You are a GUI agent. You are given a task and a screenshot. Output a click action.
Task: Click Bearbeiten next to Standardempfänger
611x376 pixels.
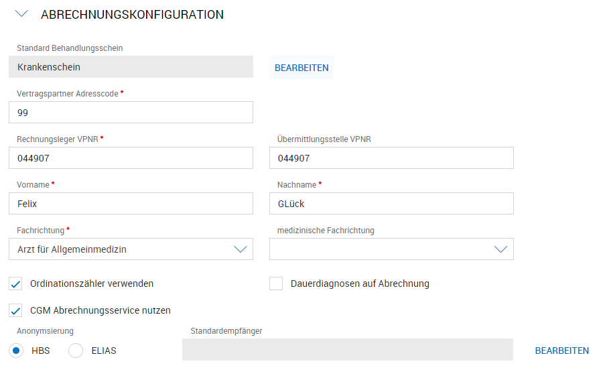561,351
